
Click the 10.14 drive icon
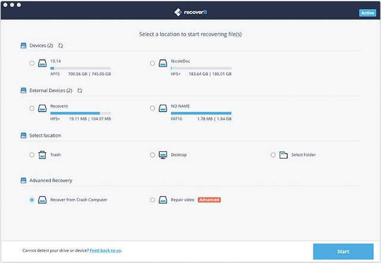pos(42,64)
